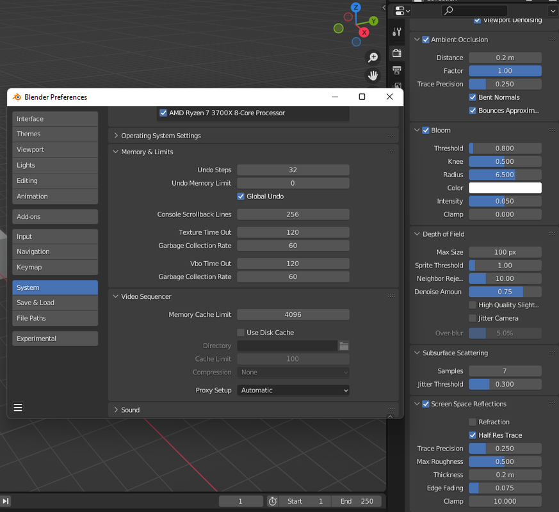Click Memory Cache Limit 4096 field

293,315
